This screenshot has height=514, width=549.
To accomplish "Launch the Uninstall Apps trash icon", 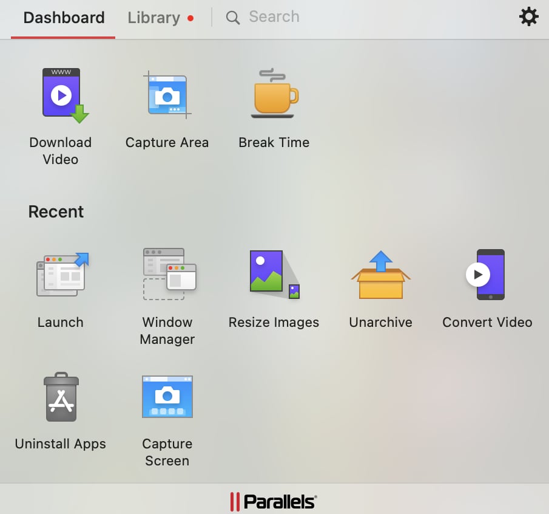I will tap(61, 397).
